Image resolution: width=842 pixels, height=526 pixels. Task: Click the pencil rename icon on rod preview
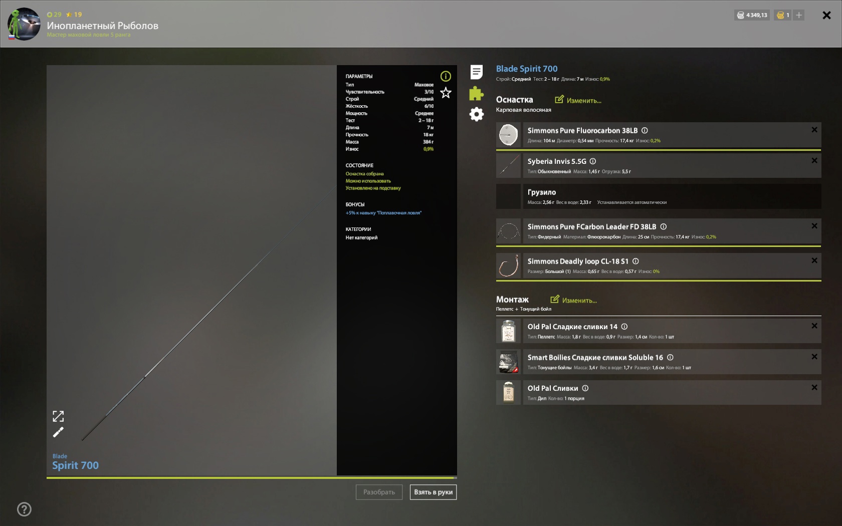58,432
